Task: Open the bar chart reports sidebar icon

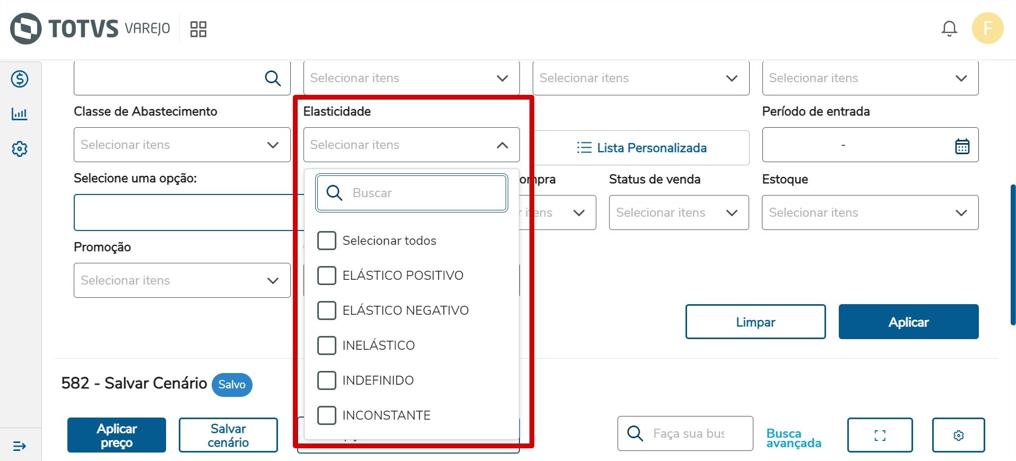Action: [20, 114]
